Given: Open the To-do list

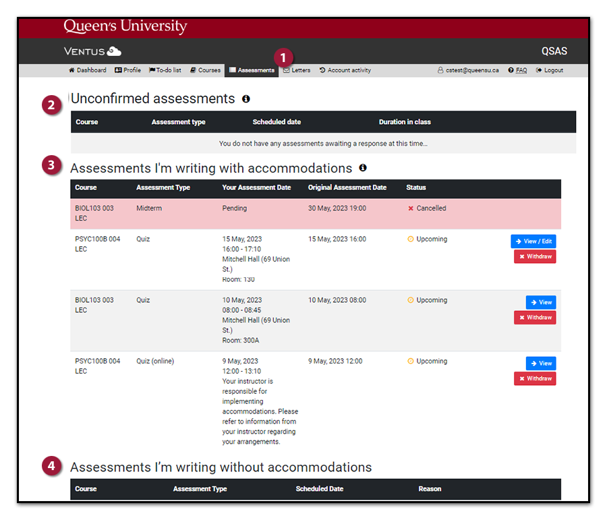Looking at the screenshot, I should tap(165, 70).
